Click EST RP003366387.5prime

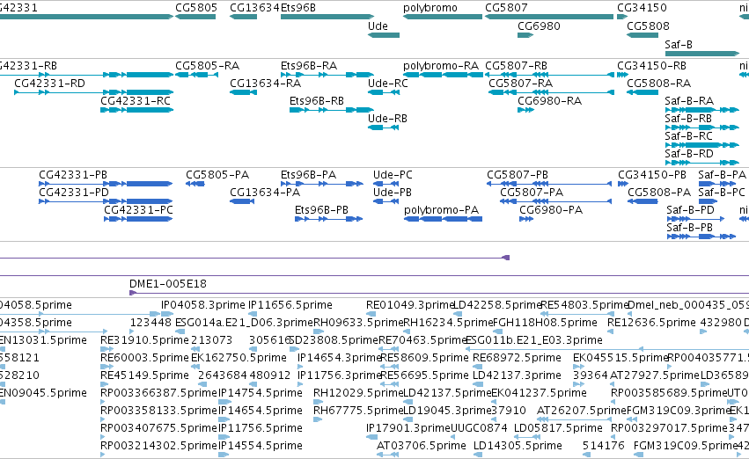pos(158,393)
